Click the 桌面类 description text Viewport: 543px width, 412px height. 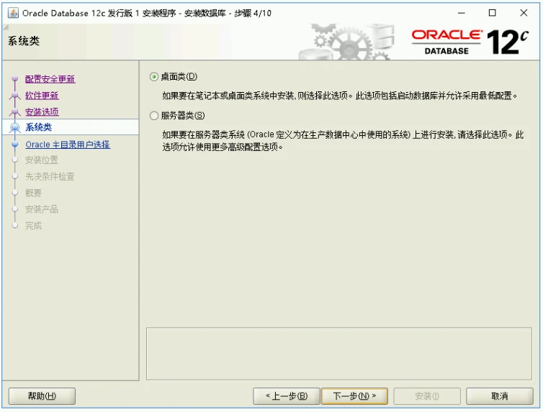point(340,96)
